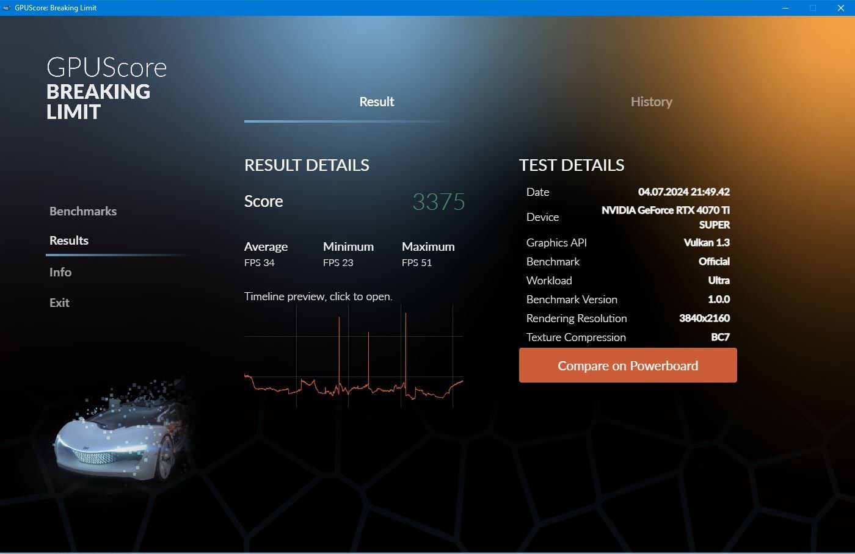
Task: Switch to the Result tab
Action: pyautogui.click(x=377, y=102)
